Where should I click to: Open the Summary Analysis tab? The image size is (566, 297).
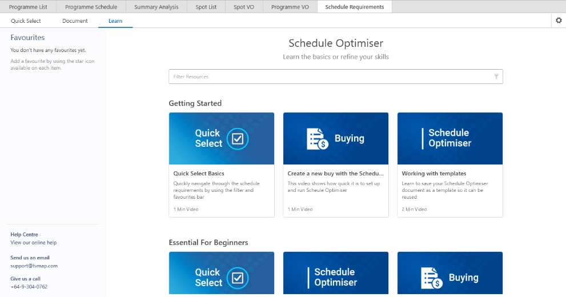pos(156,7)
